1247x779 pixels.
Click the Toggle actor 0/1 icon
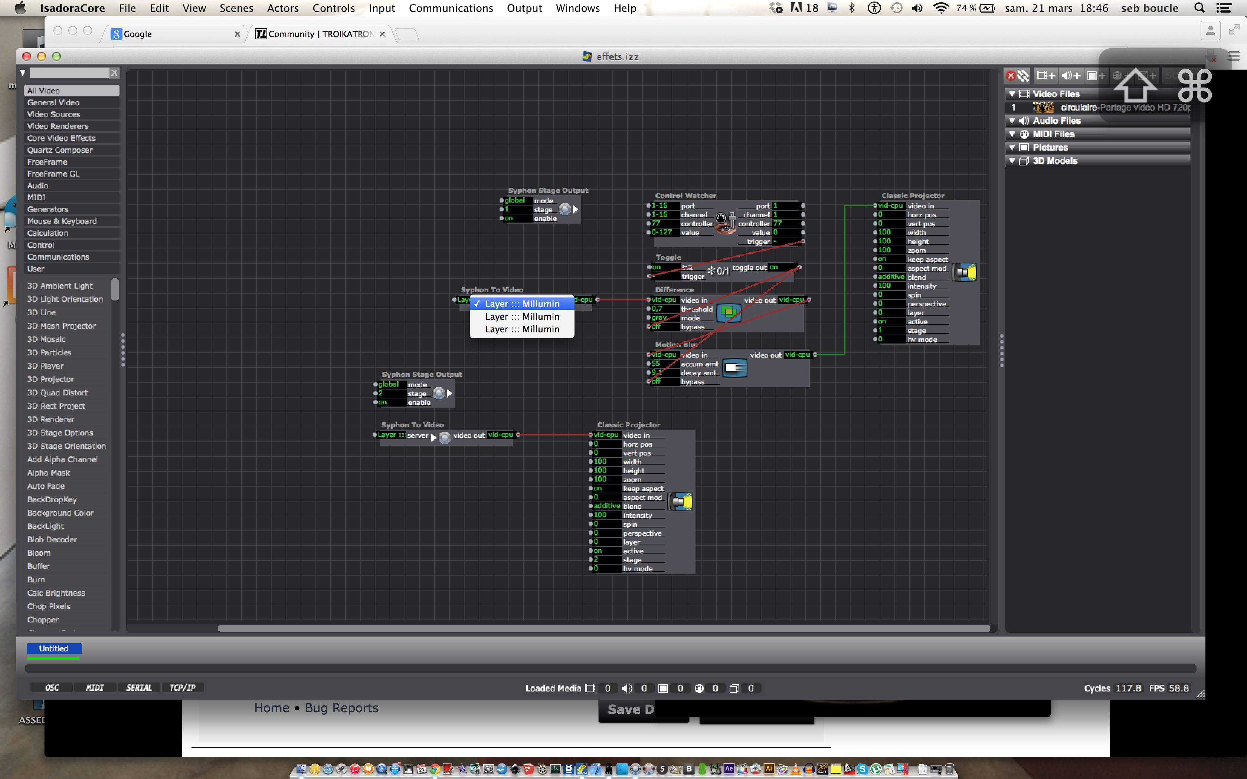click(718, 270)
